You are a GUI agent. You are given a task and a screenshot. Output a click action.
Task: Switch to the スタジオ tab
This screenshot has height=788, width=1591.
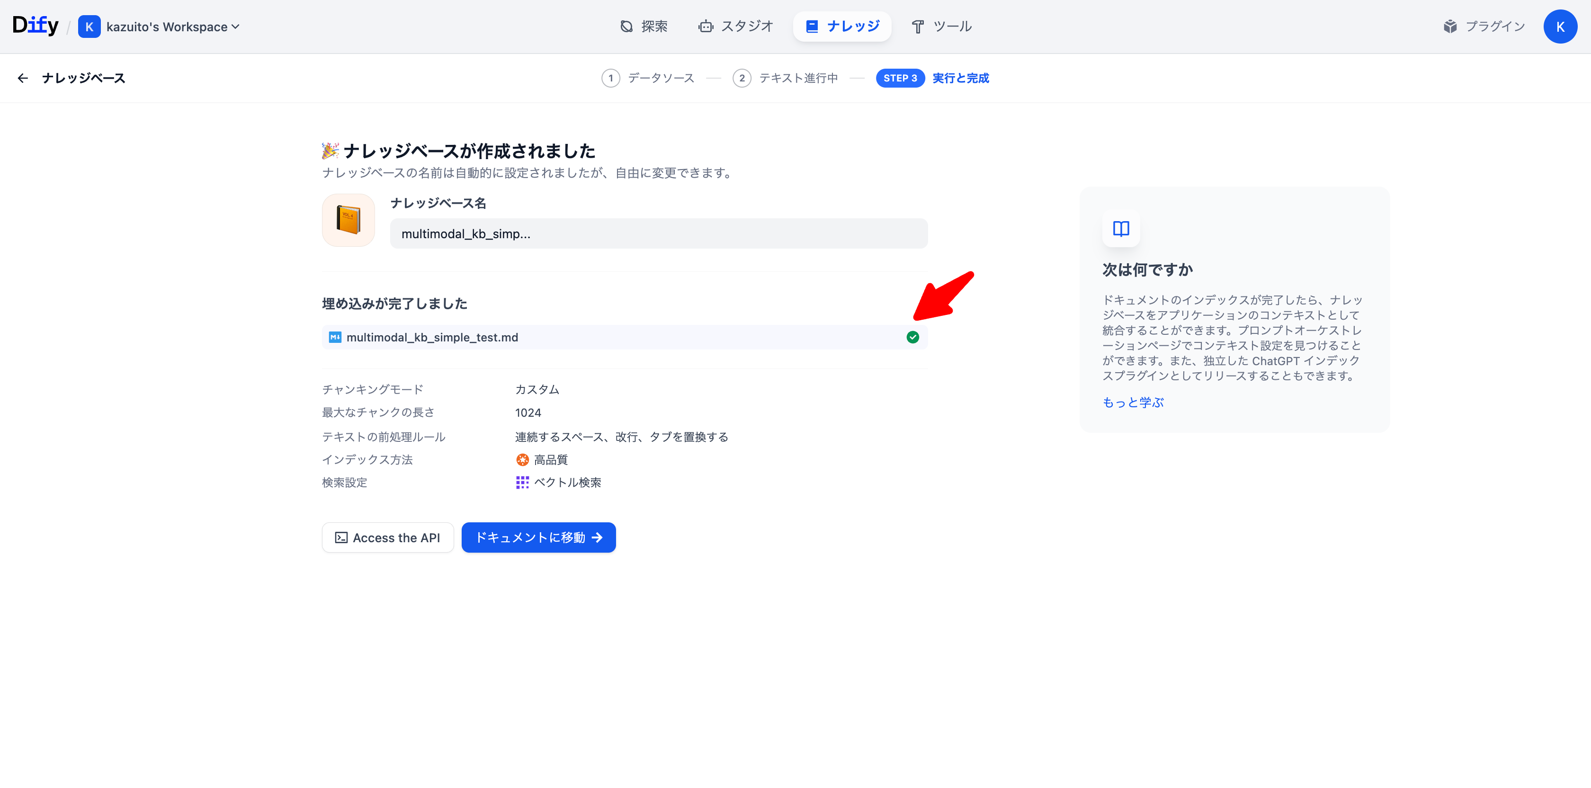point(735,27)
